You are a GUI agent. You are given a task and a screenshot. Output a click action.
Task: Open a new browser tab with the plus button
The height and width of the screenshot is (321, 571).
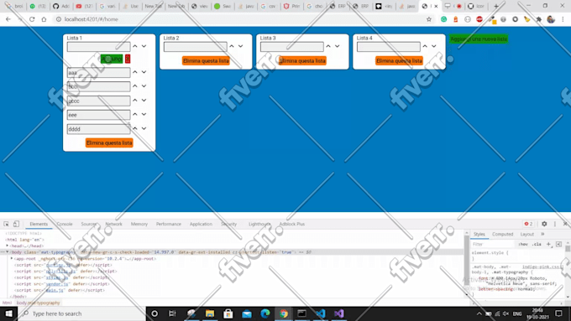[496, 6]
